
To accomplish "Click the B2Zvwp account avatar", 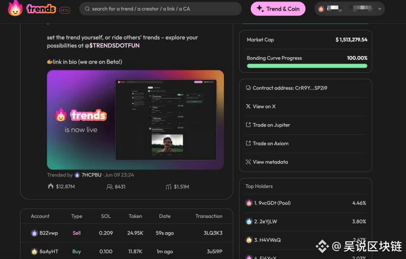I will tap(34, 233).
